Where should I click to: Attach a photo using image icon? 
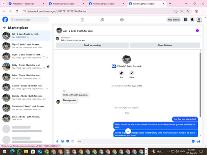[x=63, y=141]
